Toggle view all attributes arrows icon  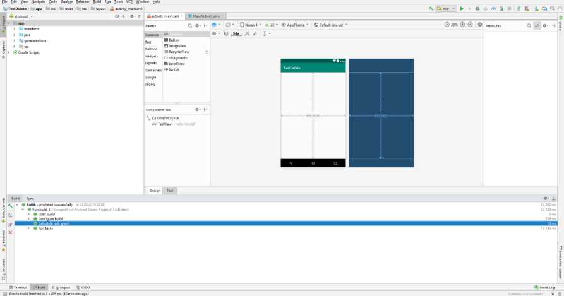point(537,25)
